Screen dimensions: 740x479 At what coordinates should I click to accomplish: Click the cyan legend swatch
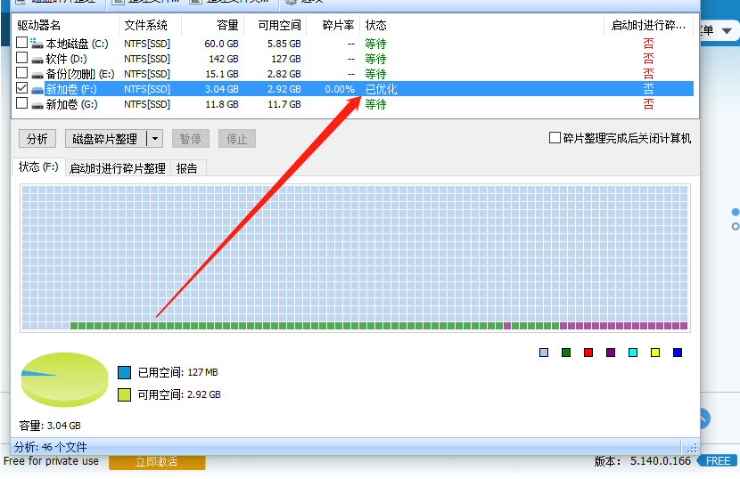633,353
